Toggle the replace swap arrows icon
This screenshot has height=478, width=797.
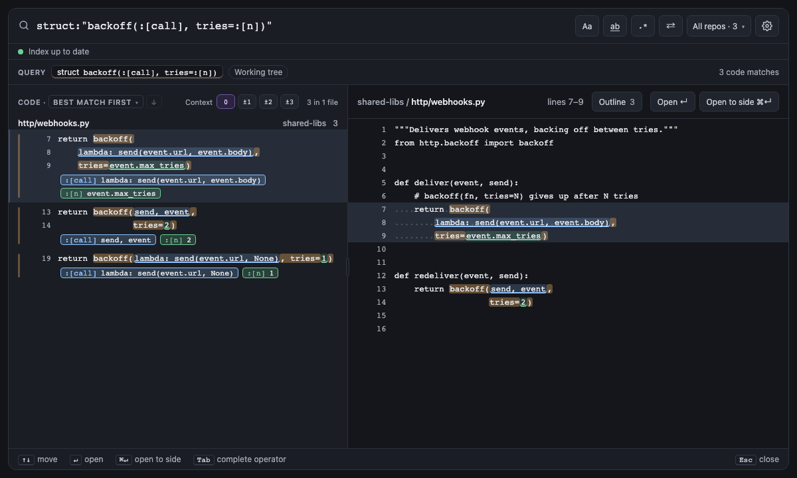[x=671, y=26]
